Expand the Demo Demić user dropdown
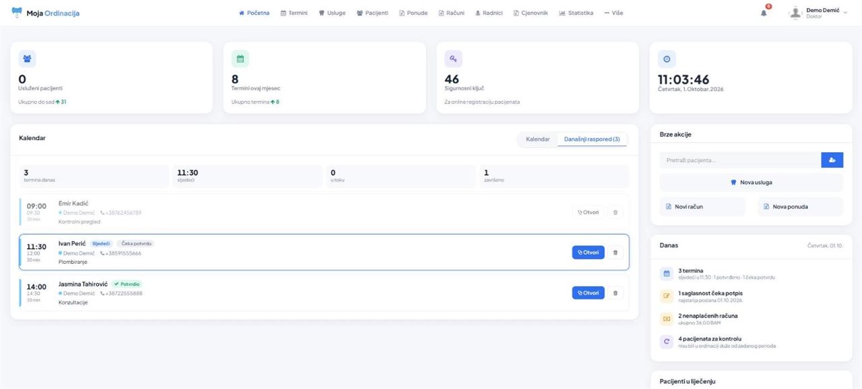This screenshot has width=862, height=389. click(819, 13)
